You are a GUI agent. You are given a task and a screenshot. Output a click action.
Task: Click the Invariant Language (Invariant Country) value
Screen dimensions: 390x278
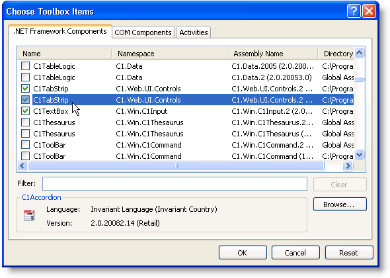point(154,209)
